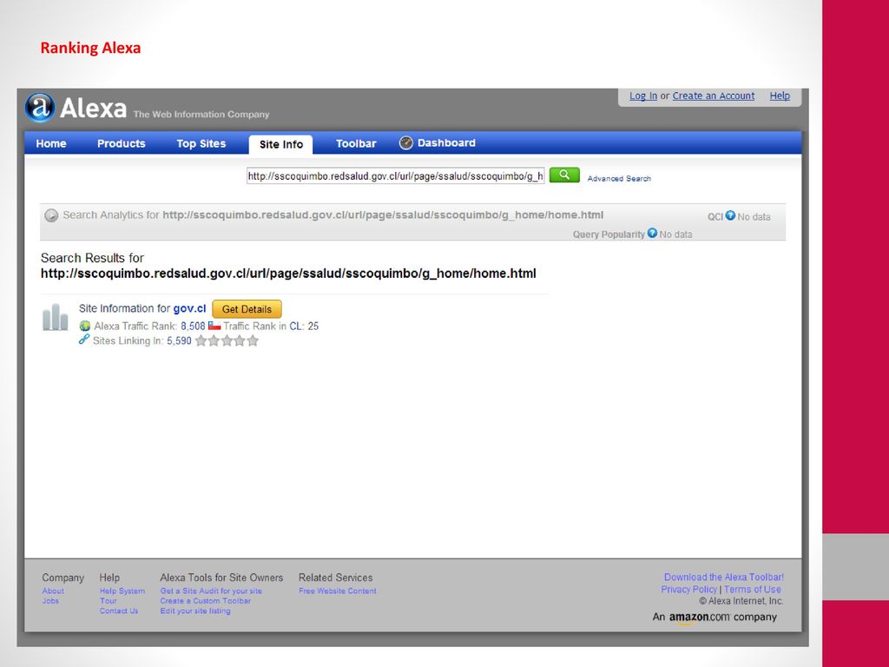Screen dimensions: 889x667
Task: Click the star rating for gov.cl
Action: click(227, 340)
